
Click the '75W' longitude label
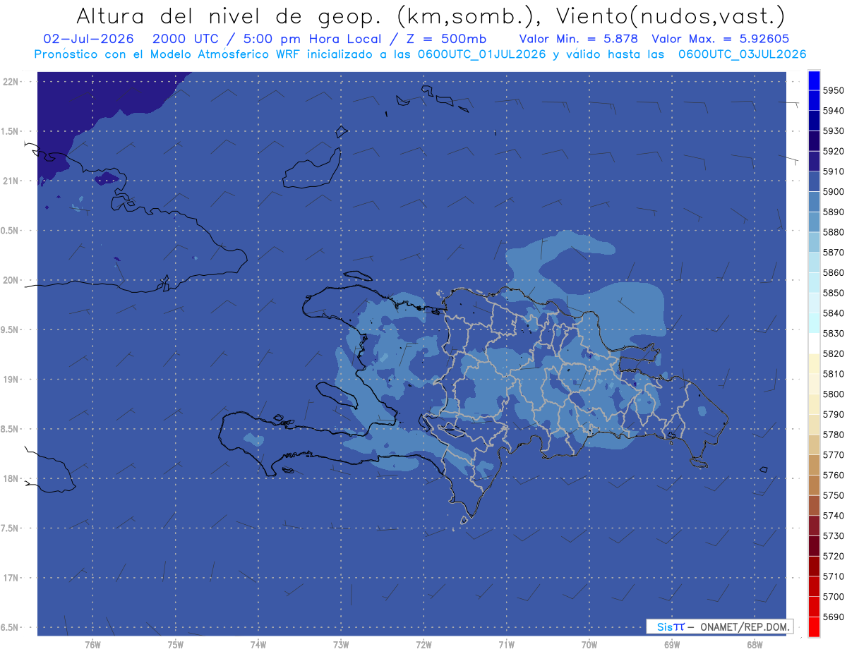pos(176,644)
